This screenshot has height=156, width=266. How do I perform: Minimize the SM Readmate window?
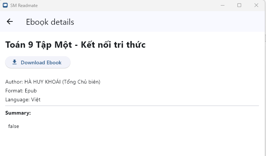(x=223, y=5)
